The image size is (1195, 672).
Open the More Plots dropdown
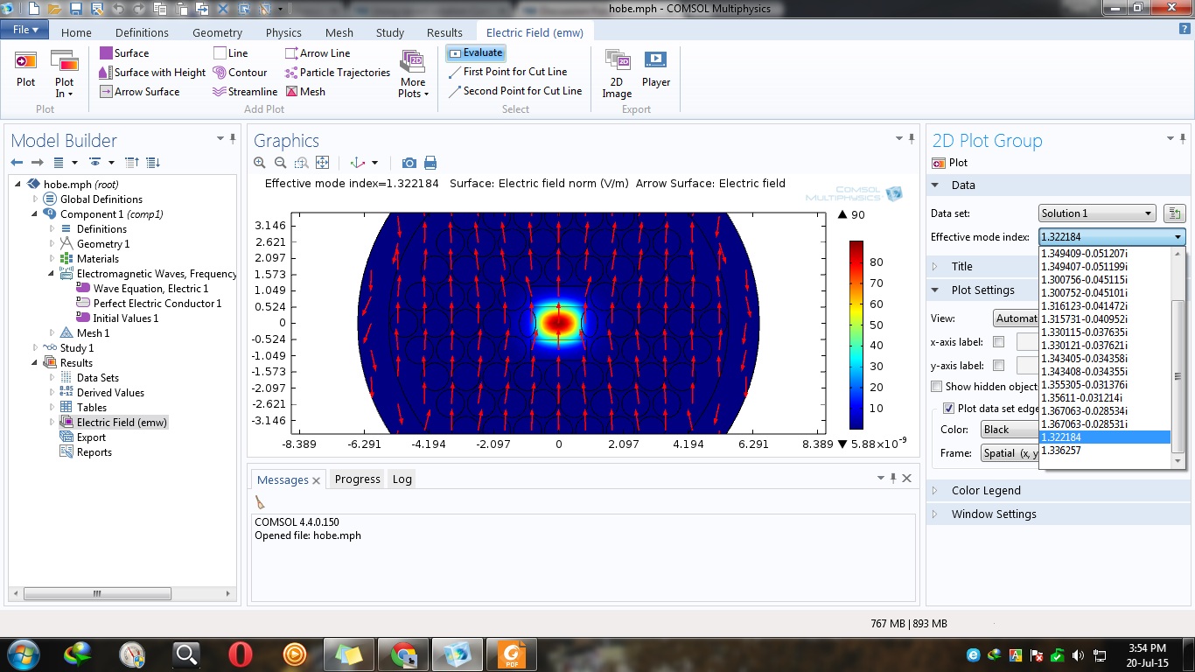[413, 74]
